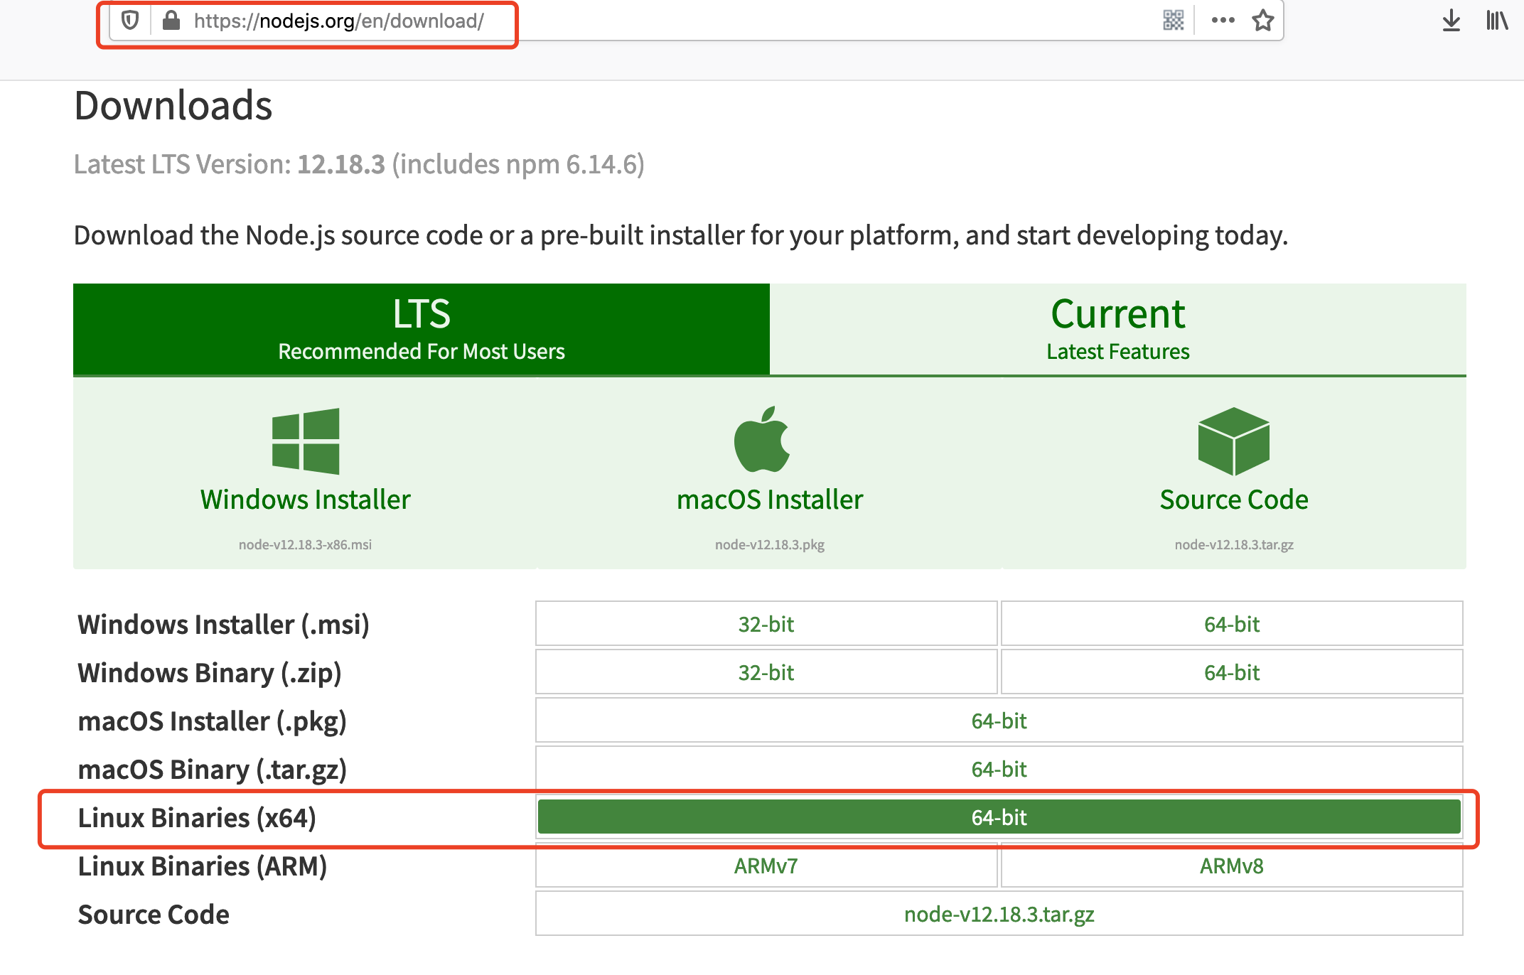
Task: Click the Windows Installer heading link
Action: [306, 500]
